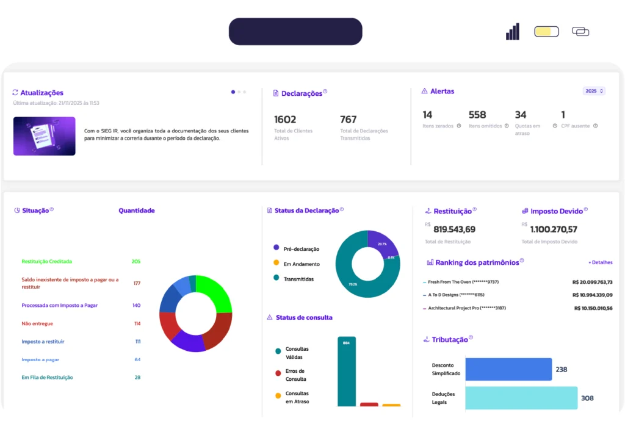
Task: Click the help icon beside Restituição heading
Action: pos(475,209)
